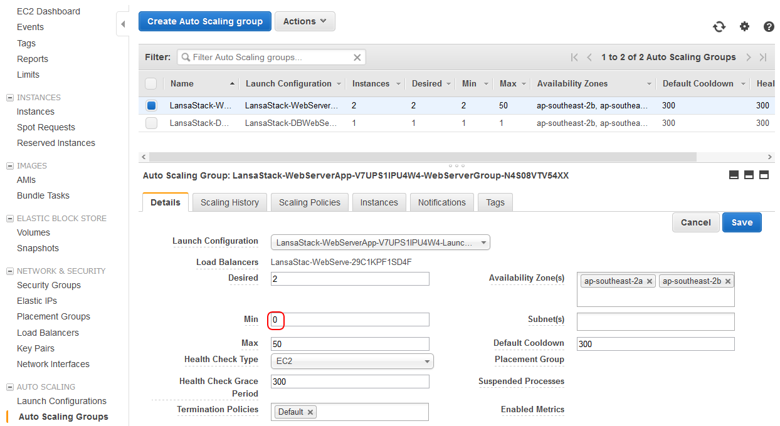Viewport: 780px width, 426px height.
Task: Save the Auto Scaling group changes
Action: pyautogui.click(x=742, y=222)
